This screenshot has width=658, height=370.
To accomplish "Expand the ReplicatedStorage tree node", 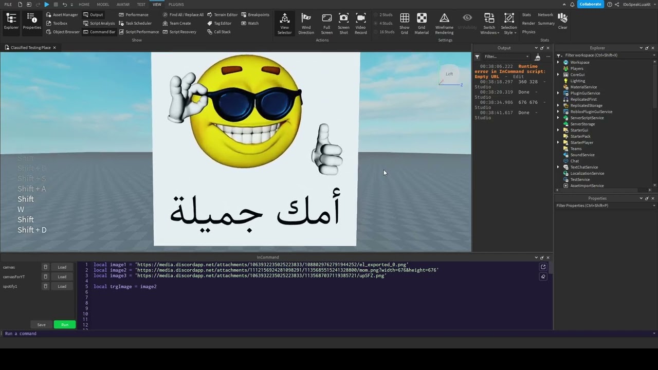I will coord(558,105).
